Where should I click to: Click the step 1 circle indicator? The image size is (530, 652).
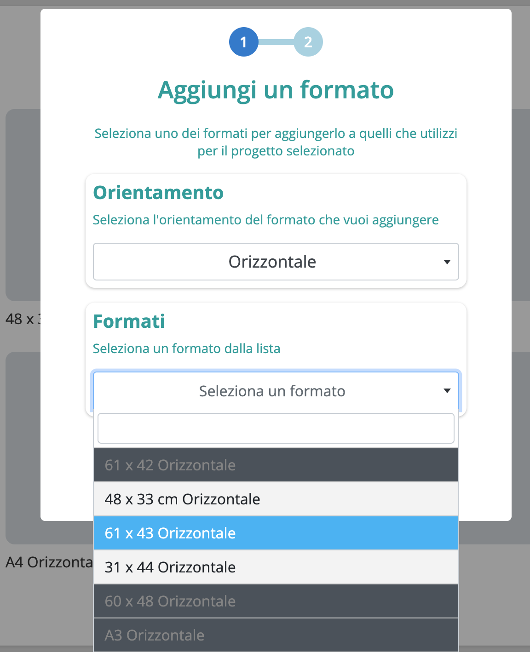243,42
